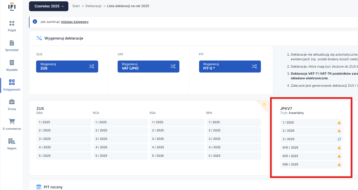
Task: Open Najem building icon in sidebar
Action: [x=12, y=141]
